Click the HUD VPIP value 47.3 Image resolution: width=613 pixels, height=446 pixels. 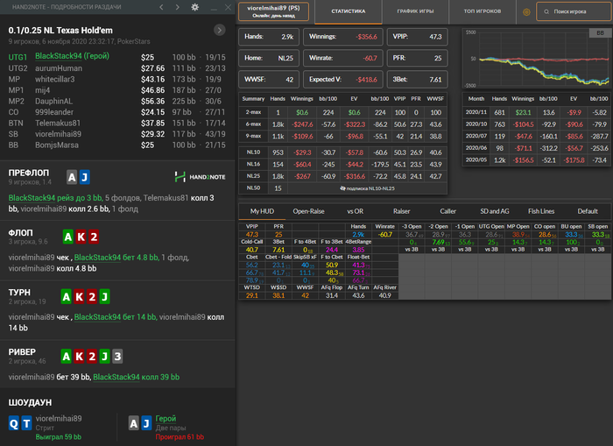coord(252,234)
